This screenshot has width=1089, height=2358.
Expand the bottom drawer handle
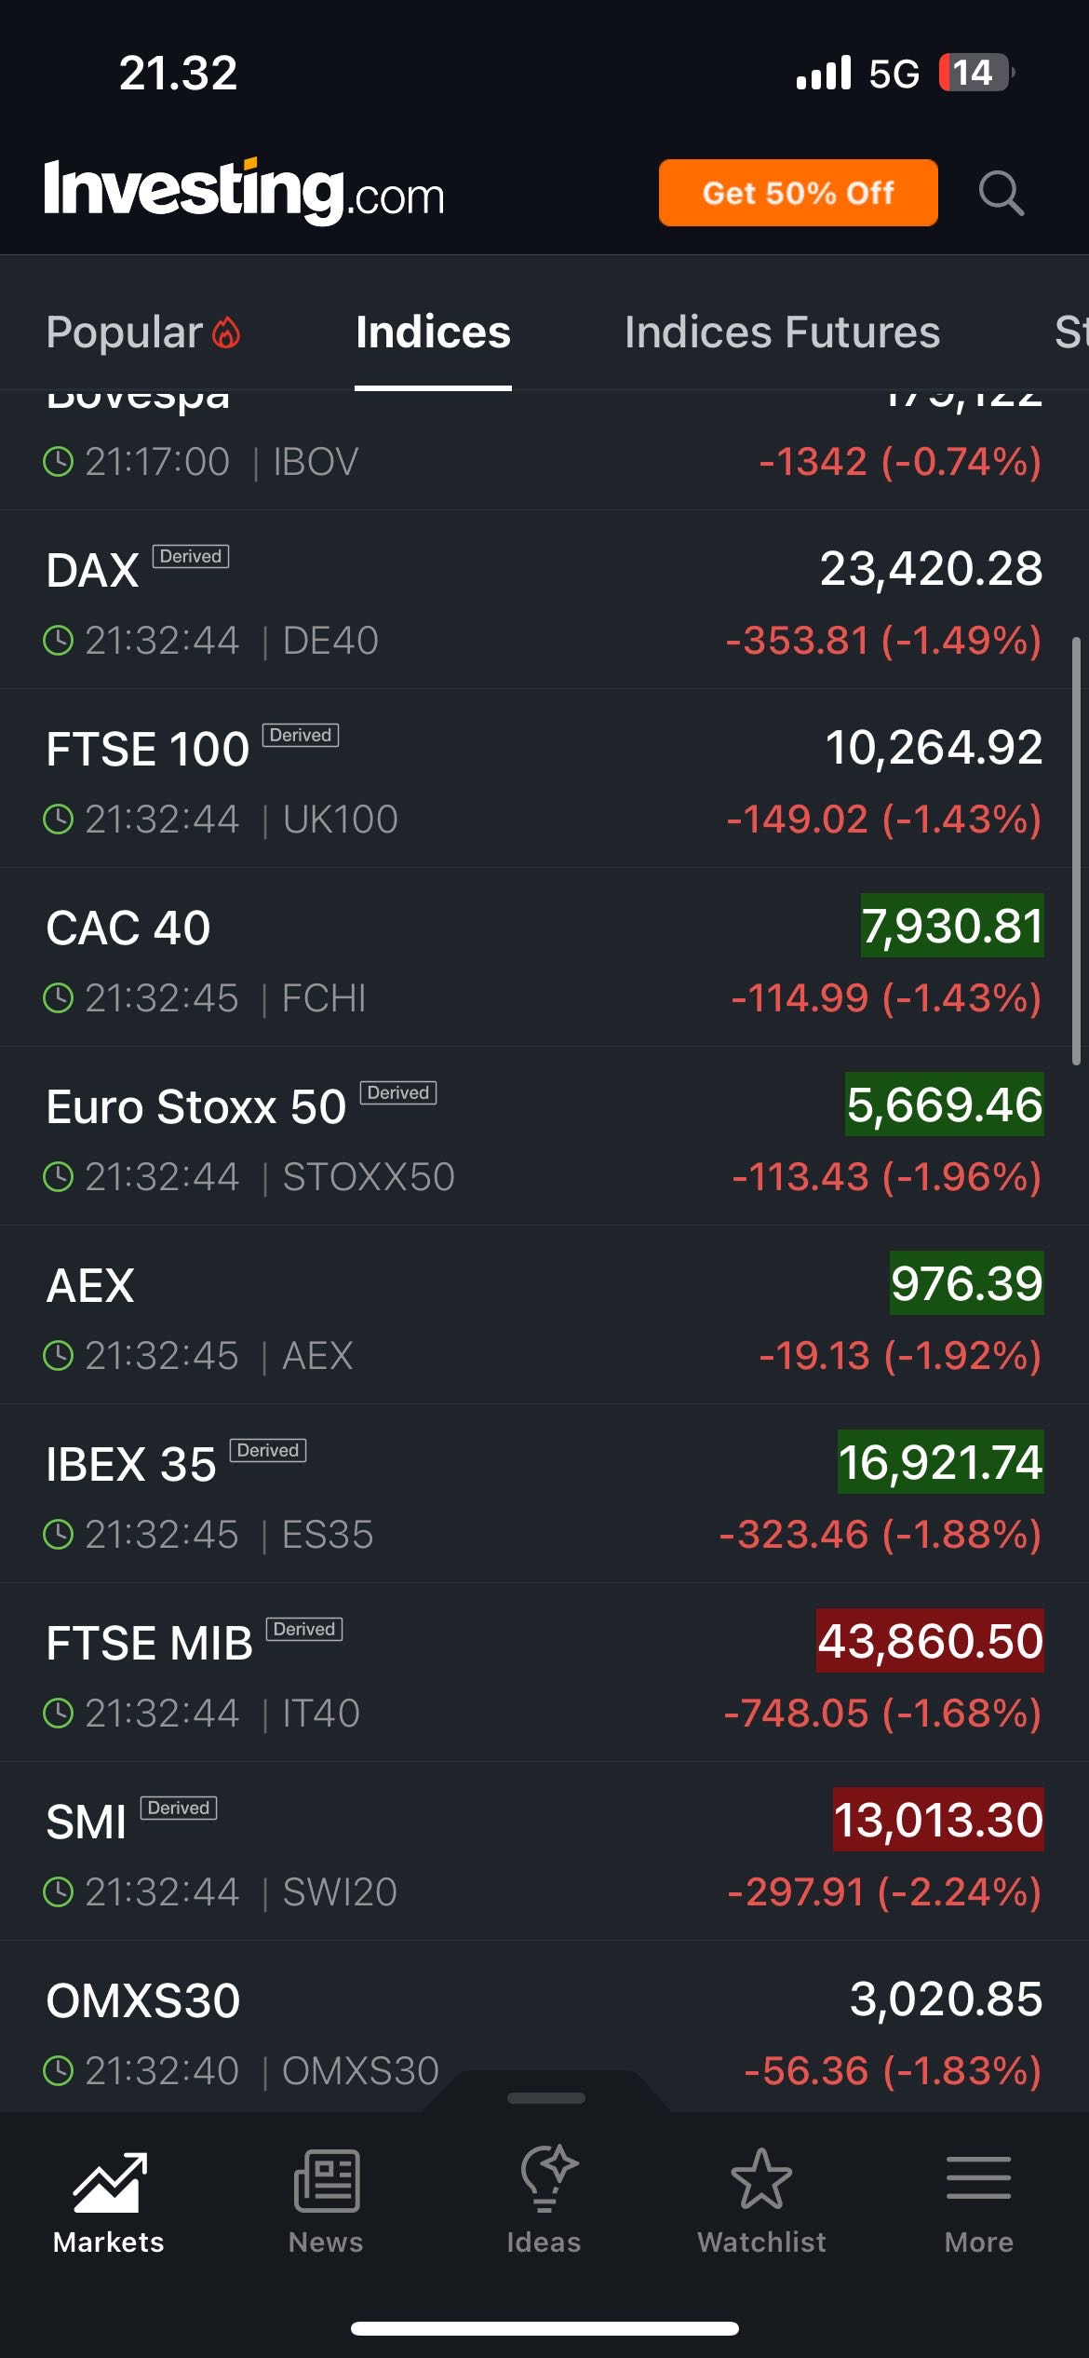tap(545, 2098)
